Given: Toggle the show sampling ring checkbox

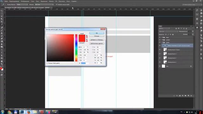Looking at the screenshot, I should (56, 4).
